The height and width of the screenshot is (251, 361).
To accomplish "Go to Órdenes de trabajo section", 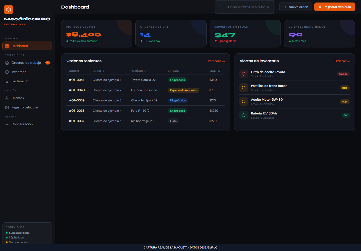I will tap(28, 63).
